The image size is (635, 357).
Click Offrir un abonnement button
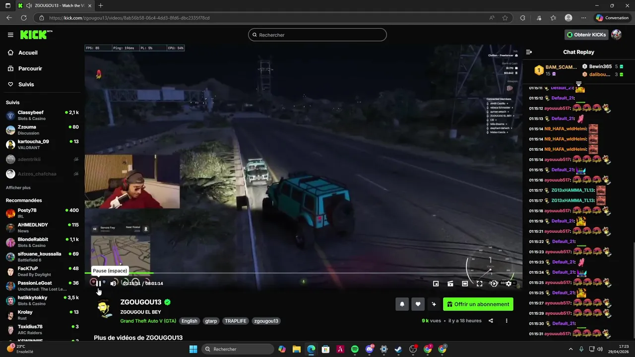(x=478, y=304)
